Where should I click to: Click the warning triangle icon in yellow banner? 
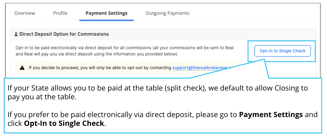(22, 68)
